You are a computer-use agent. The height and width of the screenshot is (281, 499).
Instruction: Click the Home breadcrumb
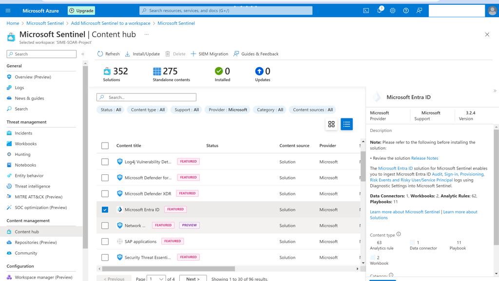tap(13, 23)
